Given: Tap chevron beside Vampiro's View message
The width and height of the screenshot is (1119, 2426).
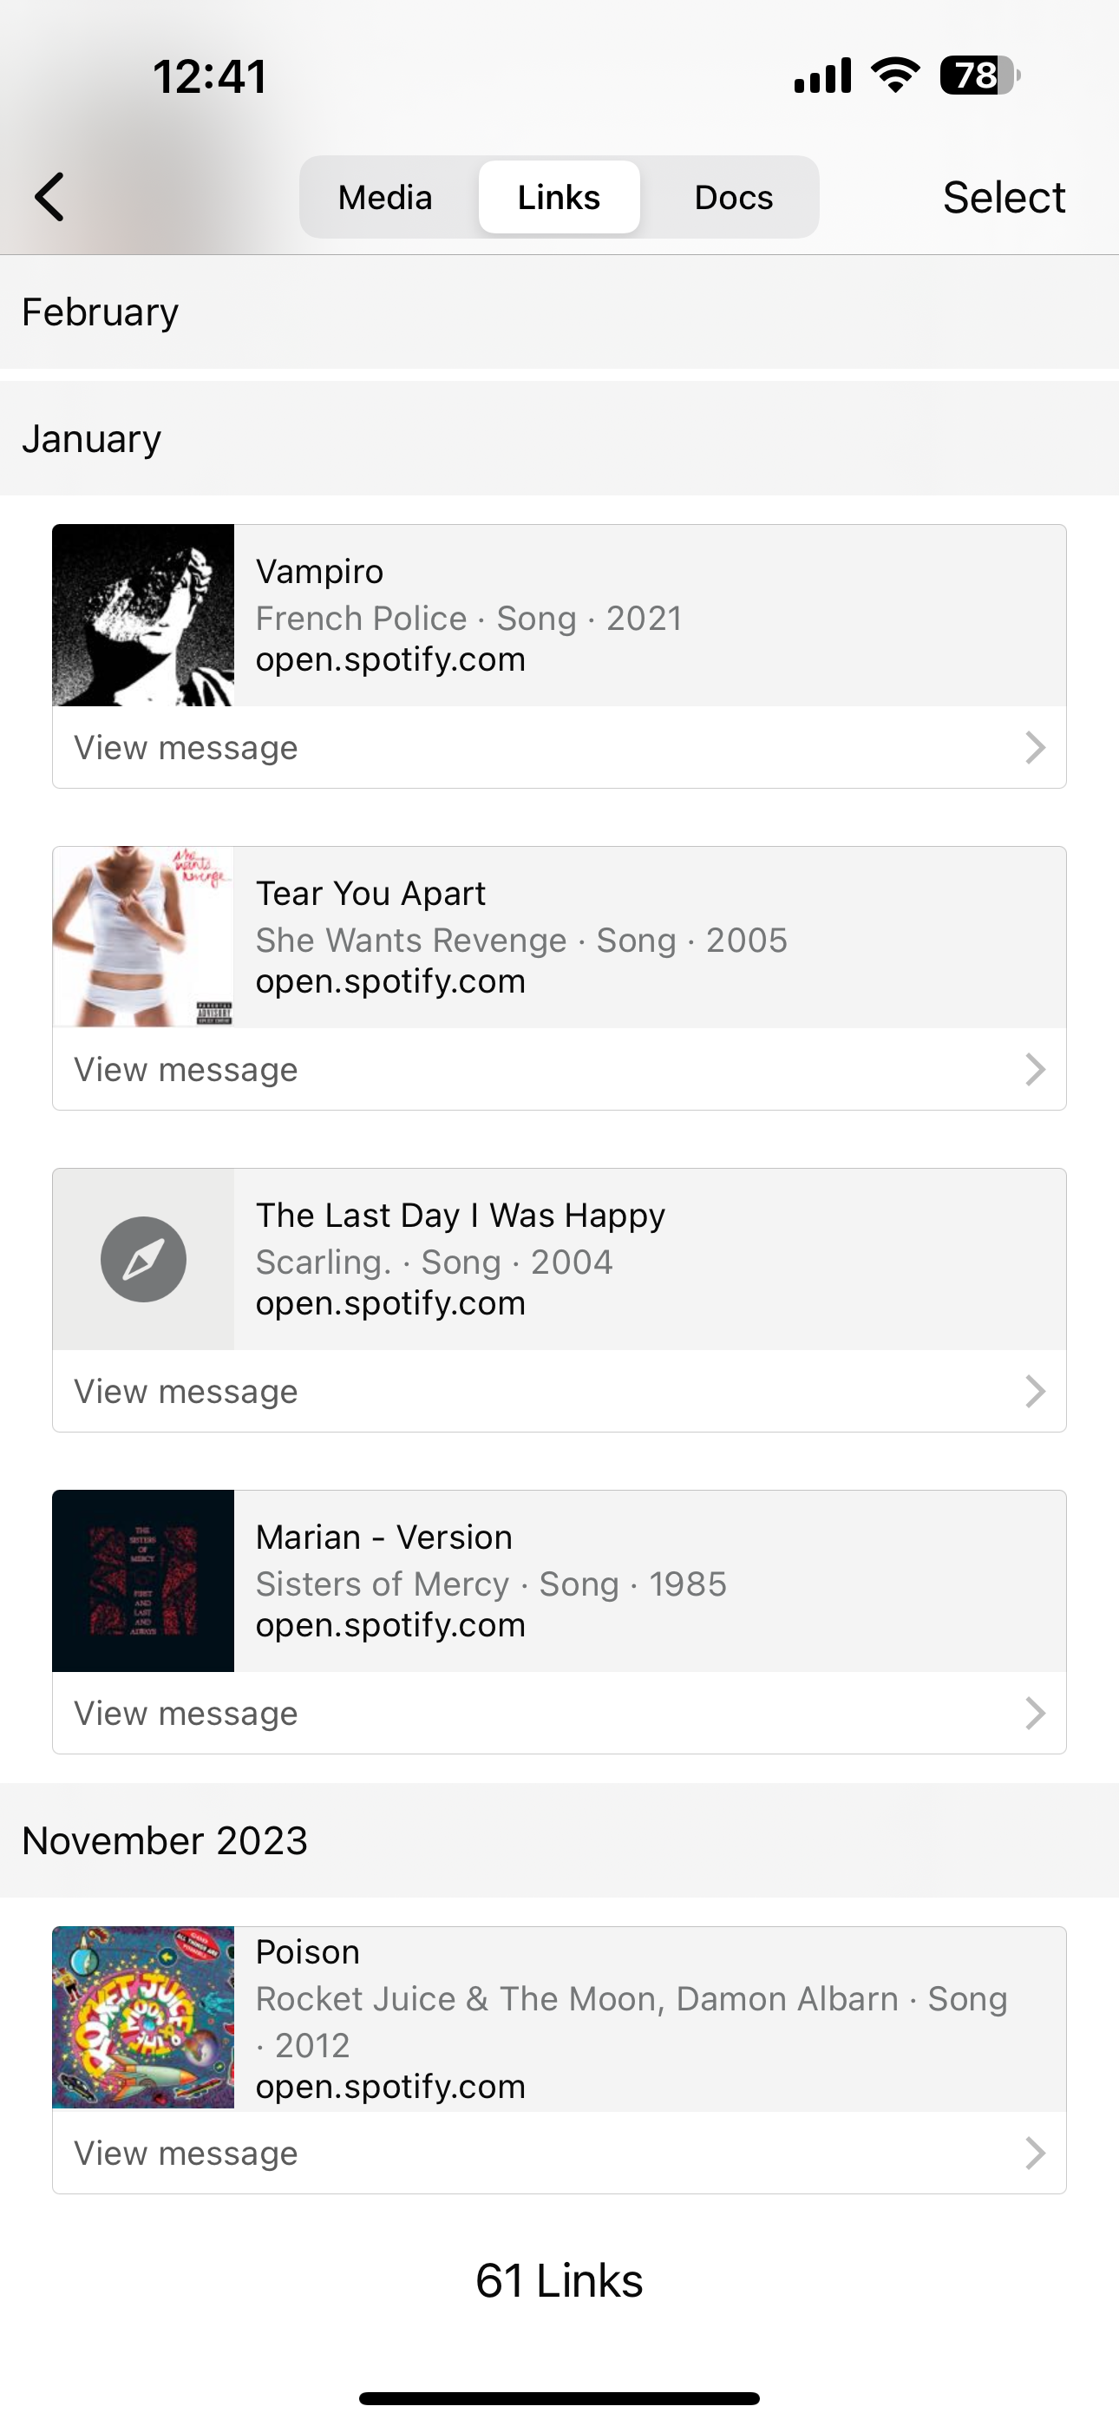Looking at the screenshot, I should [x=1034, y=748].
